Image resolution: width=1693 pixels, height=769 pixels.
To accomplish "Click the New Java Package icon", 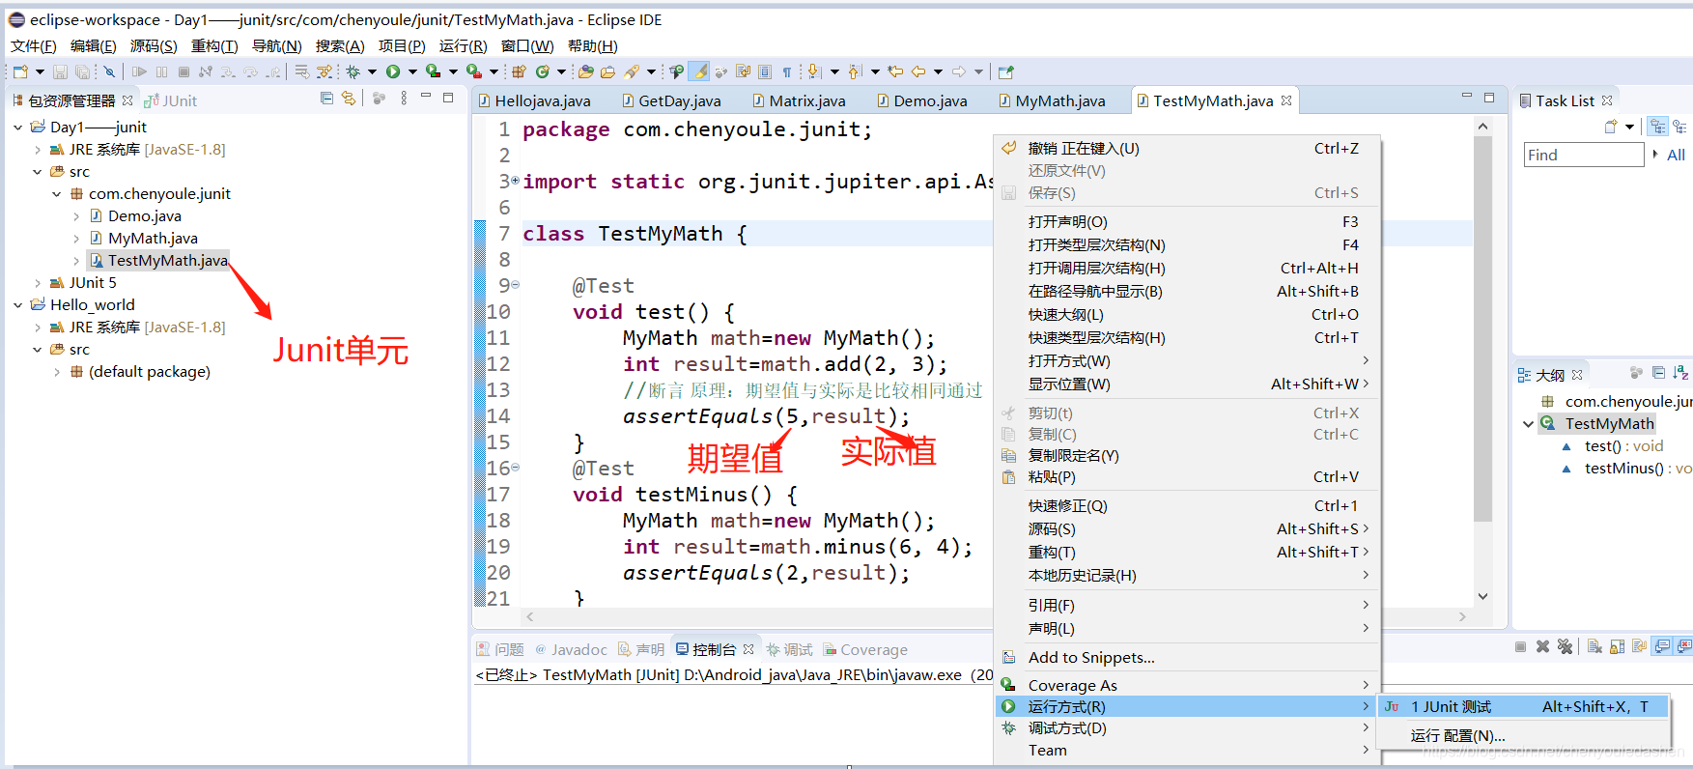I will click(519, 71).
